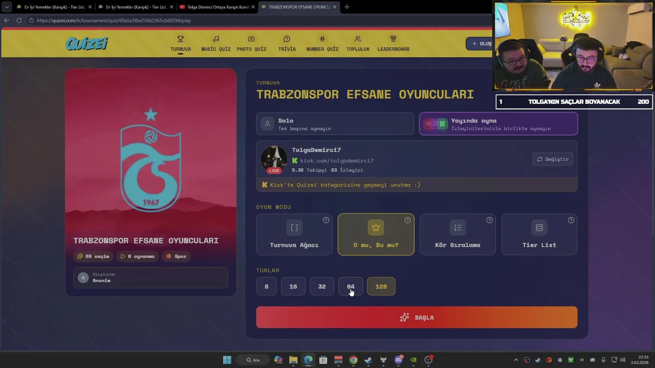Click the creator Anonim card
655x368 pixels.
[151, 278]
